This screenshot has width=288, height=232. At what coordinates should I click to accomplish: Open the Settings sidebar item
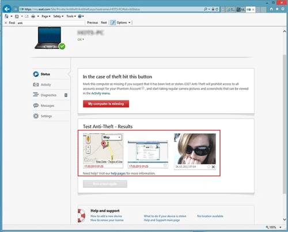click(51, 116)
